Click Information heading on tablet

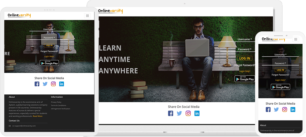pyautogui.click(x=57, y=97)
